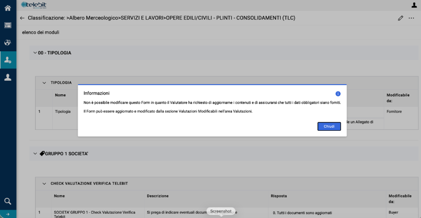Collapse the 00 - TIPOLOGIA section

[35, 53]
